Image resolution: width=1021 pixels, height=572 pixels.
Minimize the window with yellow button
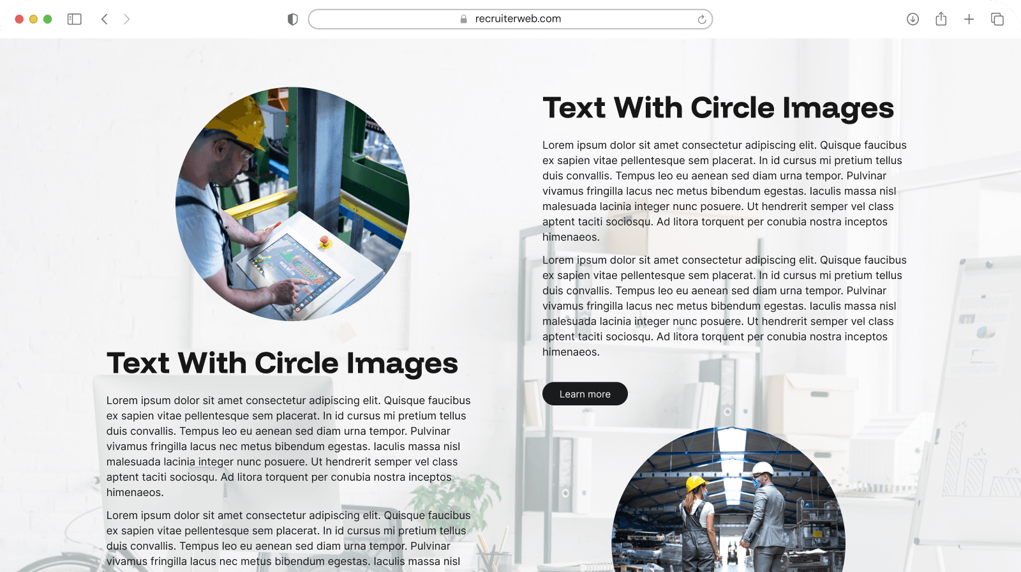pyautogui.click(x=33, y=19)
